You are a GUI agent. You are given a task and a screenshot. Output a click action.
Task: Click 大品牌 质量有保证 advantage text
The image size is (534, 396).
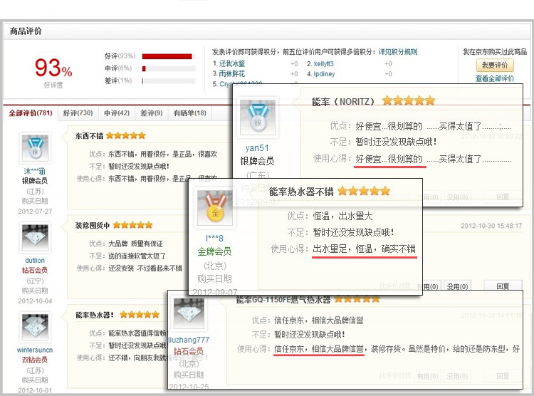135,244
